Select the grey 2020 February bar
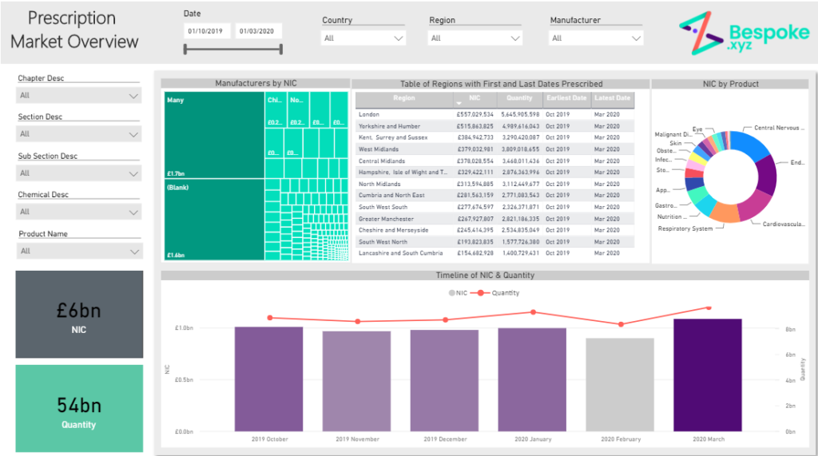This screenshot has width=818, height=456. (x=620, y=384)
